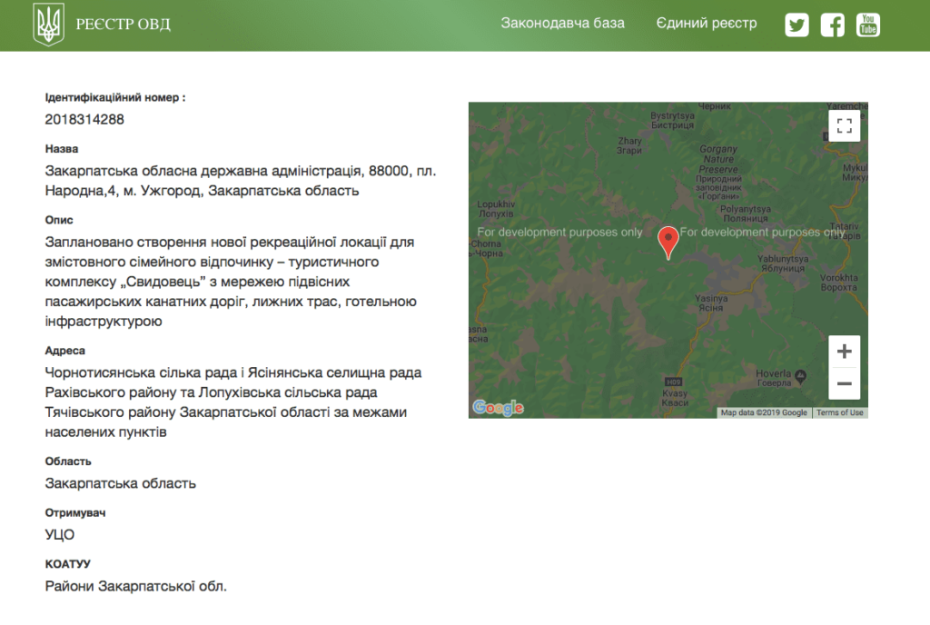
Task: Open the map Terms of Use link
Action: [839, 412]
